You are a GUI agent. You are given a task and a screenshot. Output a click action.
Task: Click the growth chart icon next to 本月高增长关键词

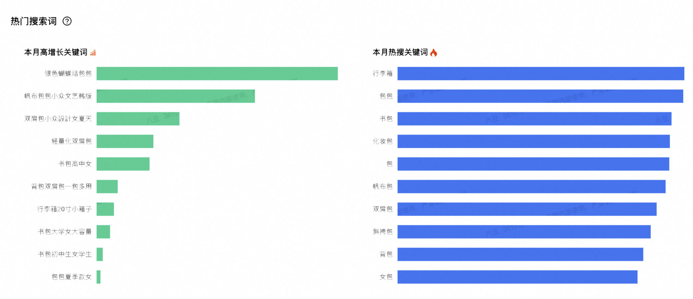[x=93, y=53]
